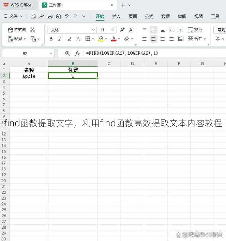This screenshot has width=226, height=241.
Task: Switch to the 视图 View tab
Action: click(x=198, y=16)
